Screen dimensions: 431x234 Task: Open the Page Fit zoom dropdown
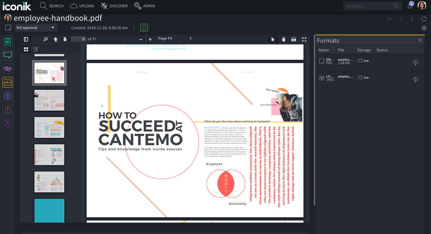click(175, 38)
